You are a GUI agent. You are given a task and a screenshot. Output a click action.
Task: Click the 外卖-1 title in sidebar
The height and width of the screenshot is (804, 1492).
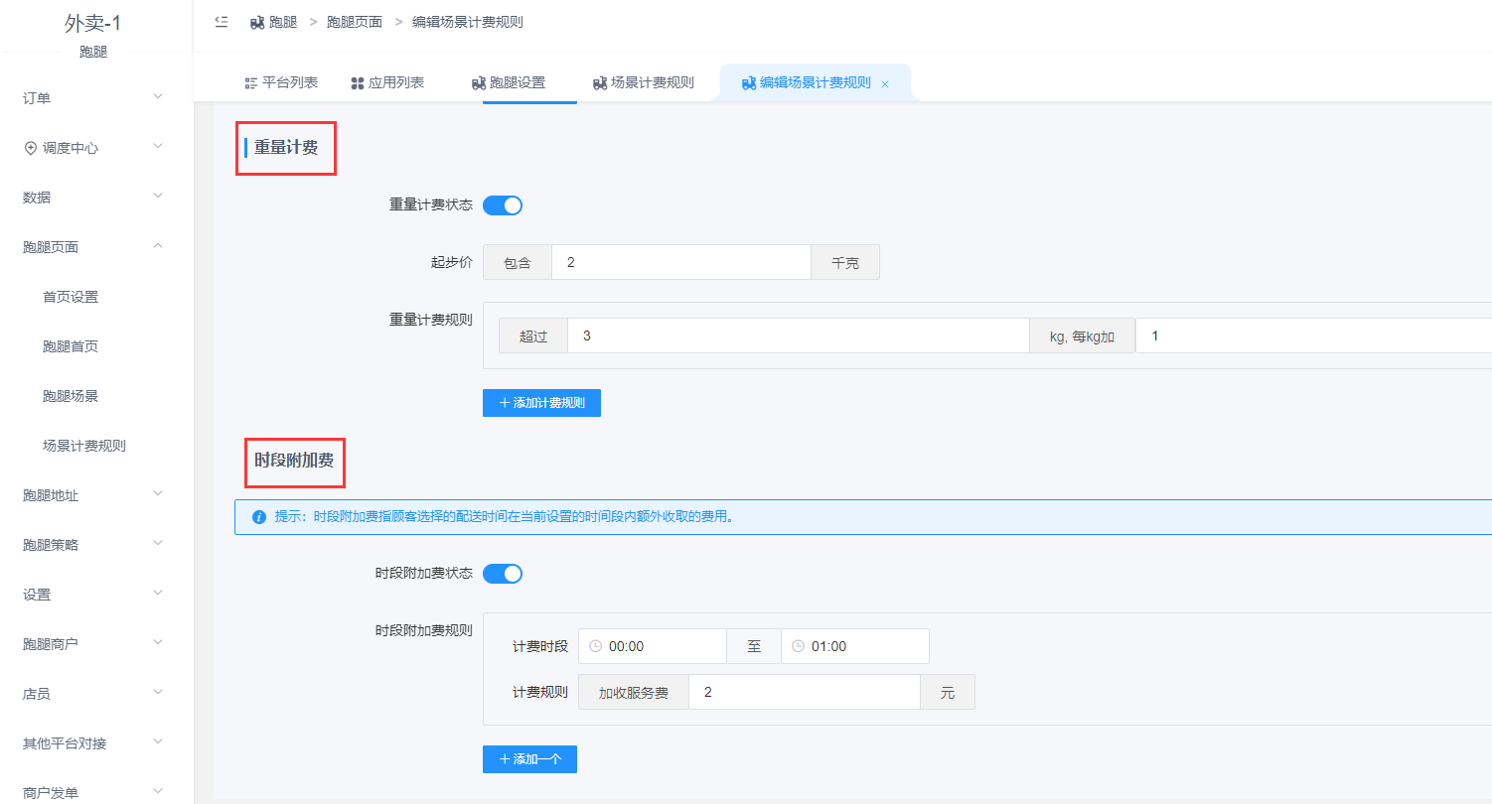[92, 24]
